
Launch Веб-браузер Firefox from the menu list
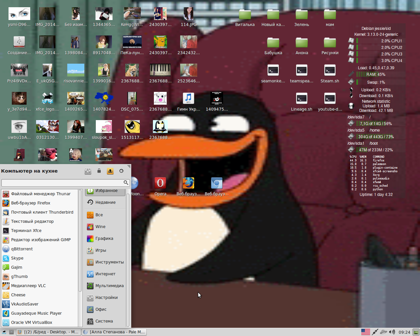39,203
